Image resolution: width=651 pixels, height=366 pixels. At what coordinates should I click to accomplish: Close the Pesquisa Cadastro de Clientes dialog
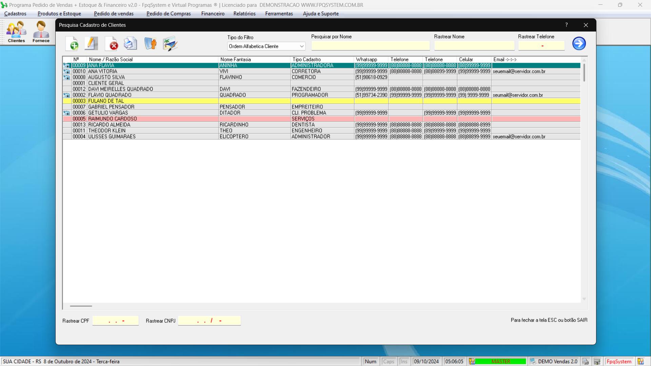[x=586, y=25]
